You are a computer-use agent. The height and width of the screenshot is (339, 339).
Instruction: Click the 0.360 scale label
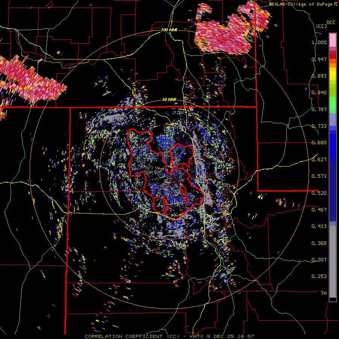(319, 243)
